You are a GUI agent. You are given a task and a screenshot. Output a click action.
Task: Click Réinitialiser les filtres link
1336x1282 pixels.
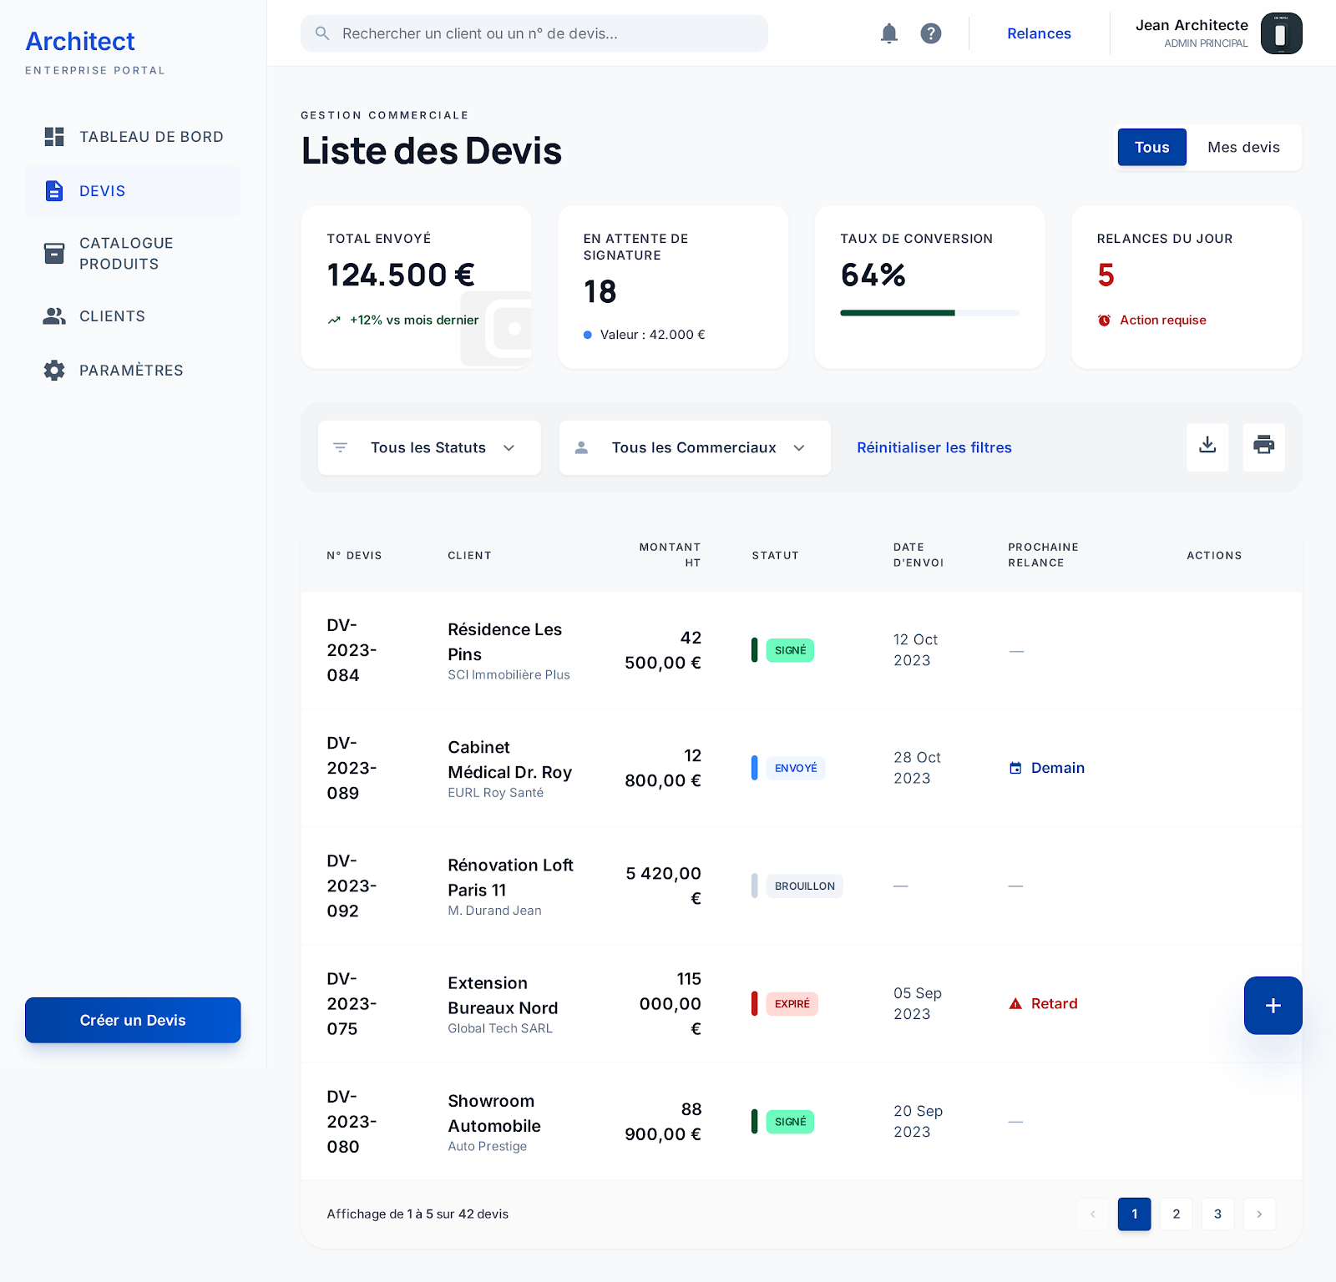(x=934, y=448)
